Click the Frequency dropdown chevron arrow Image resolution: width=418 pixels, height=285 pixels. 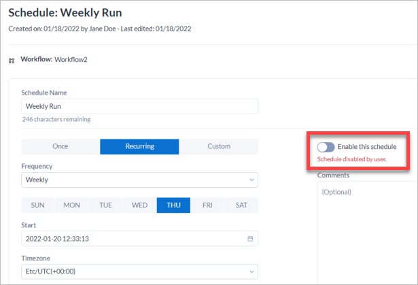251,180
